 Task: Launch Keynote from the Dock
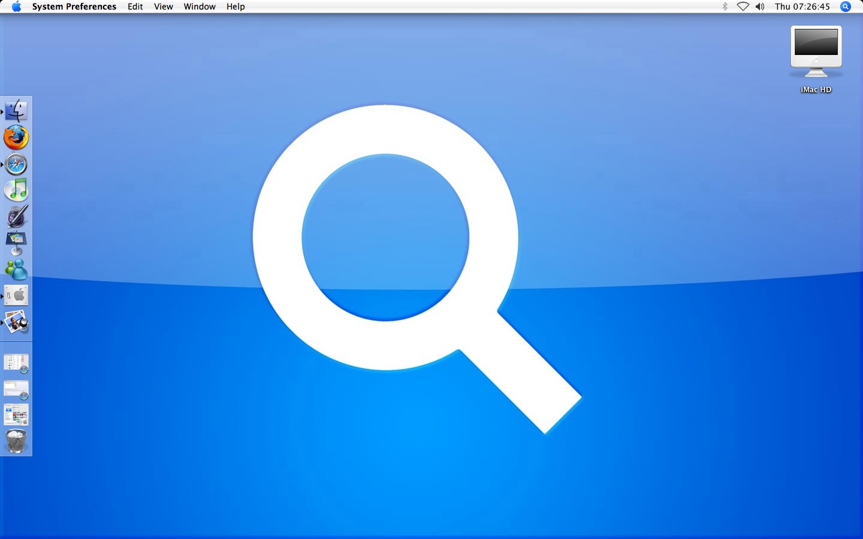pyautogui.click(x=16, y=243)
